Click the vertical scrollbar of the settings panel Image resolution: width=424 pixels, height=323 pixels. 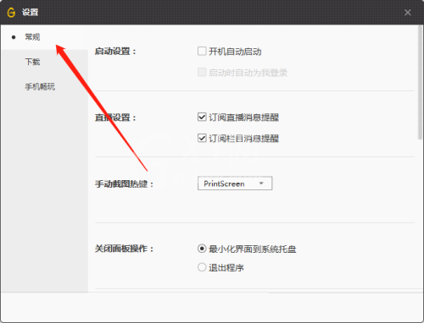420,82
